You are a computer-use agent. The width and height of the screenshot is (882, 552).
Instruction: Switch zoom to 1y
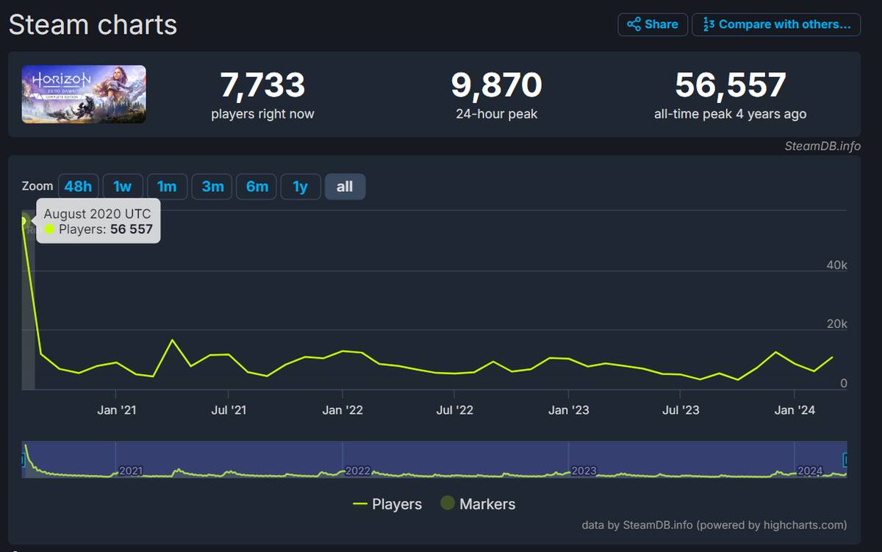tap(301, 187)
